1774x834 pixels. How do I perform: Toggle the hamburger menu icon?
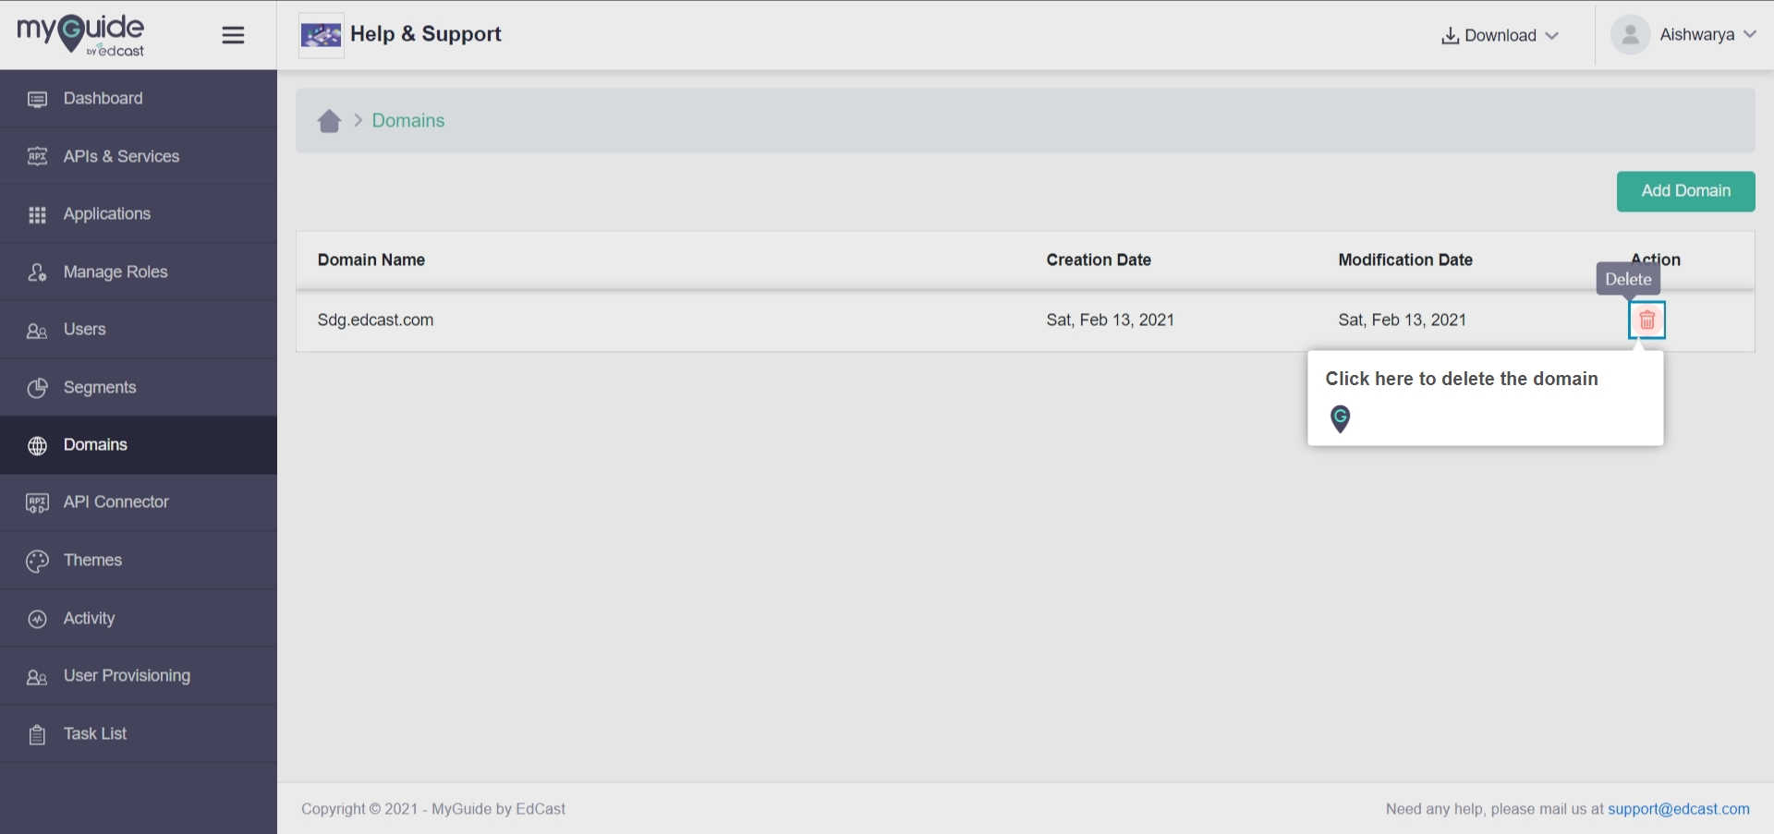tap(233, 35)
